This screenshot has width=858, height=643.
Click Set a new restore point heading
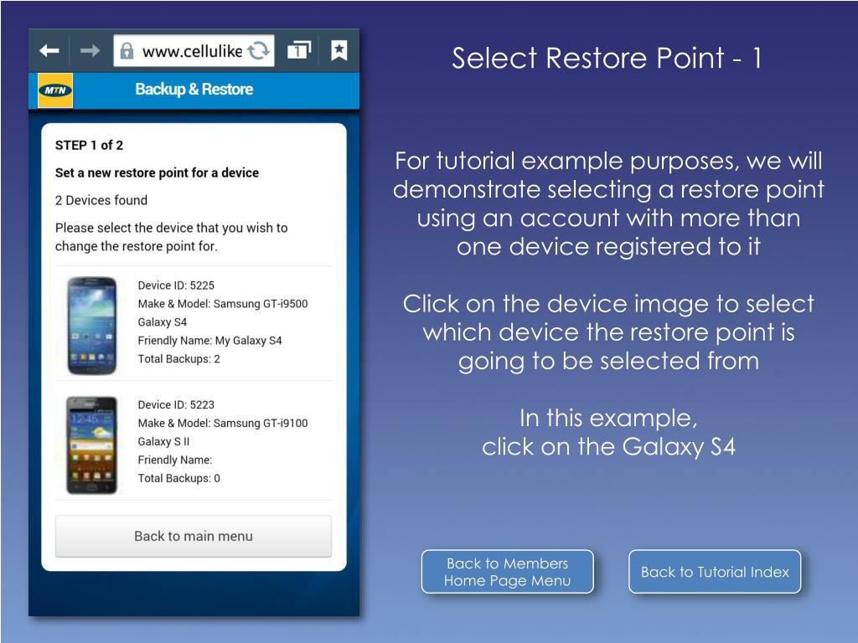(x=157, y=172)
